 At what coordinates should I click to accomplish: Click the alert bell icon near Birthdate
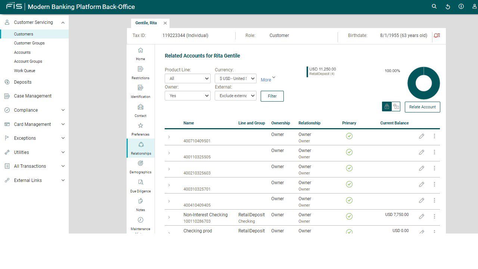click(x=437, y=35)
